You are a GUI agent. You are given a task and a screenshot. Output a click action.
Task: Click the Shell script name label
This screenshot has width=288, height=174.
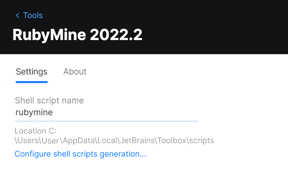click(x=49, y=100)
